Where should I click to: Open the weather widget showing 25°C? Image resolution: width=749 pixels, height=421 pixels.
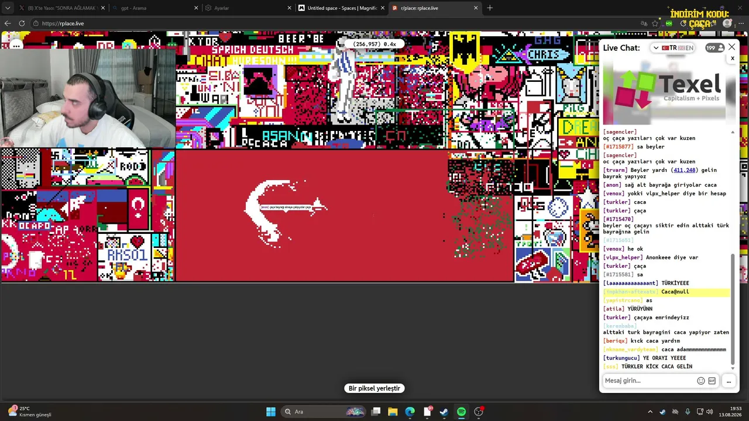(x=29, y=412)
